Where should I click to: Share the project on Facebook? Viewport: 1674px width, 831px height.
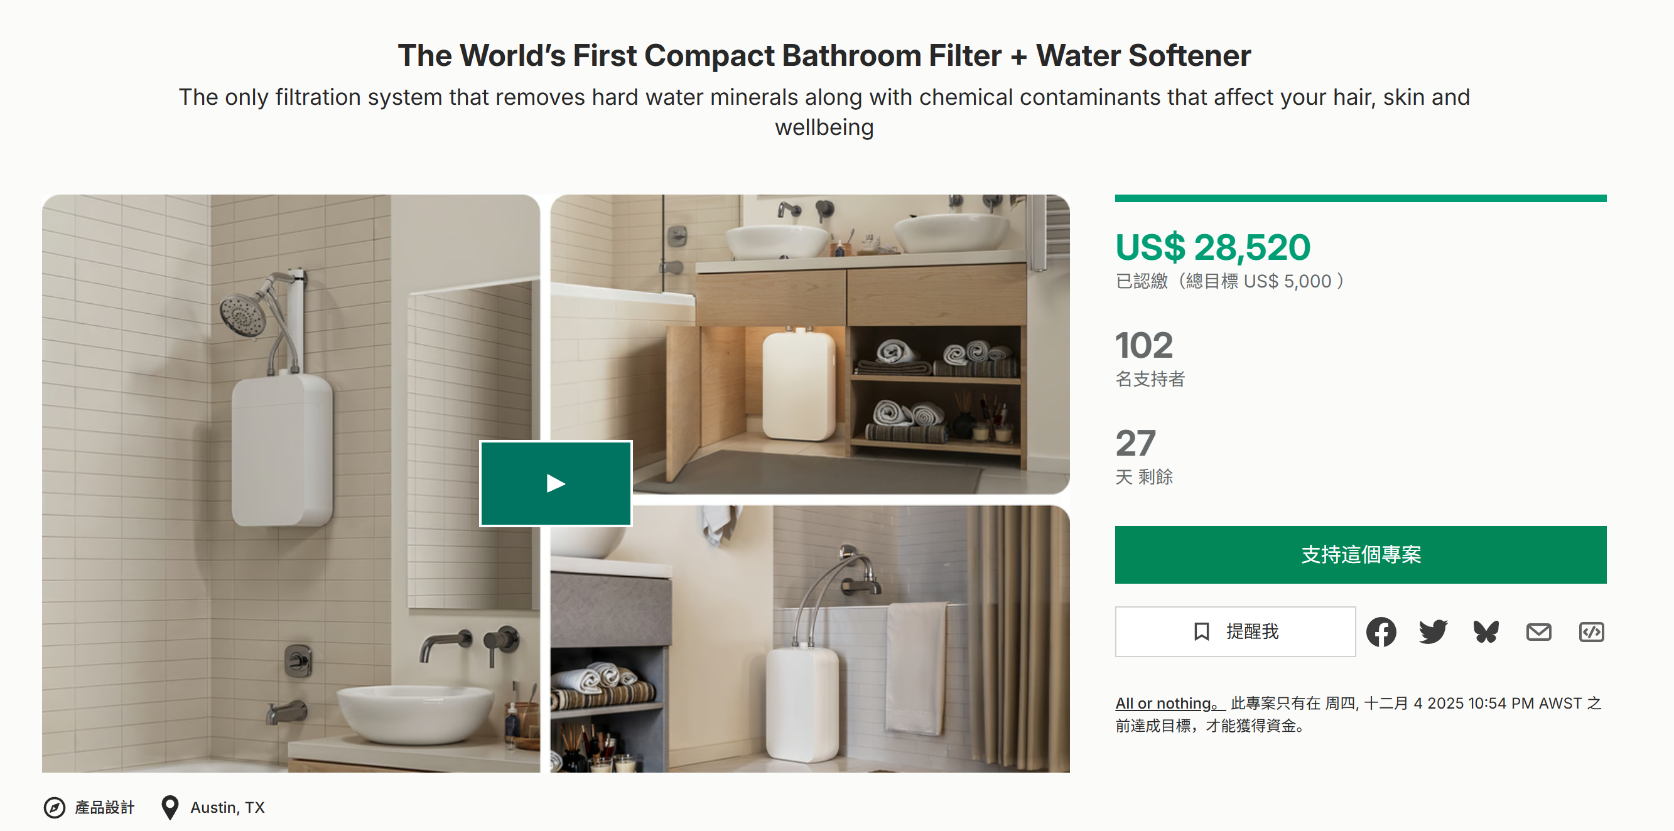(1381, 631)
